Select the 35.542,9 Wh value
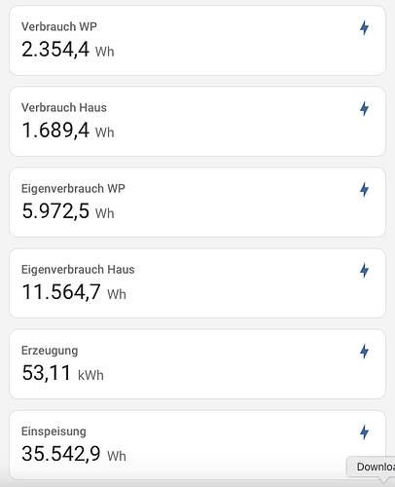This screenshot has height=487, width=395. 74,454
